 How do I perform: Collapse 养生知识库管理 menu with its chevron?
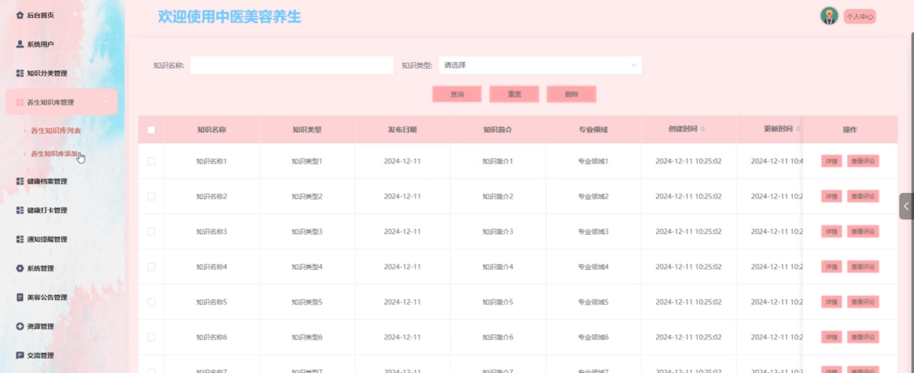[x=105, y=102]
